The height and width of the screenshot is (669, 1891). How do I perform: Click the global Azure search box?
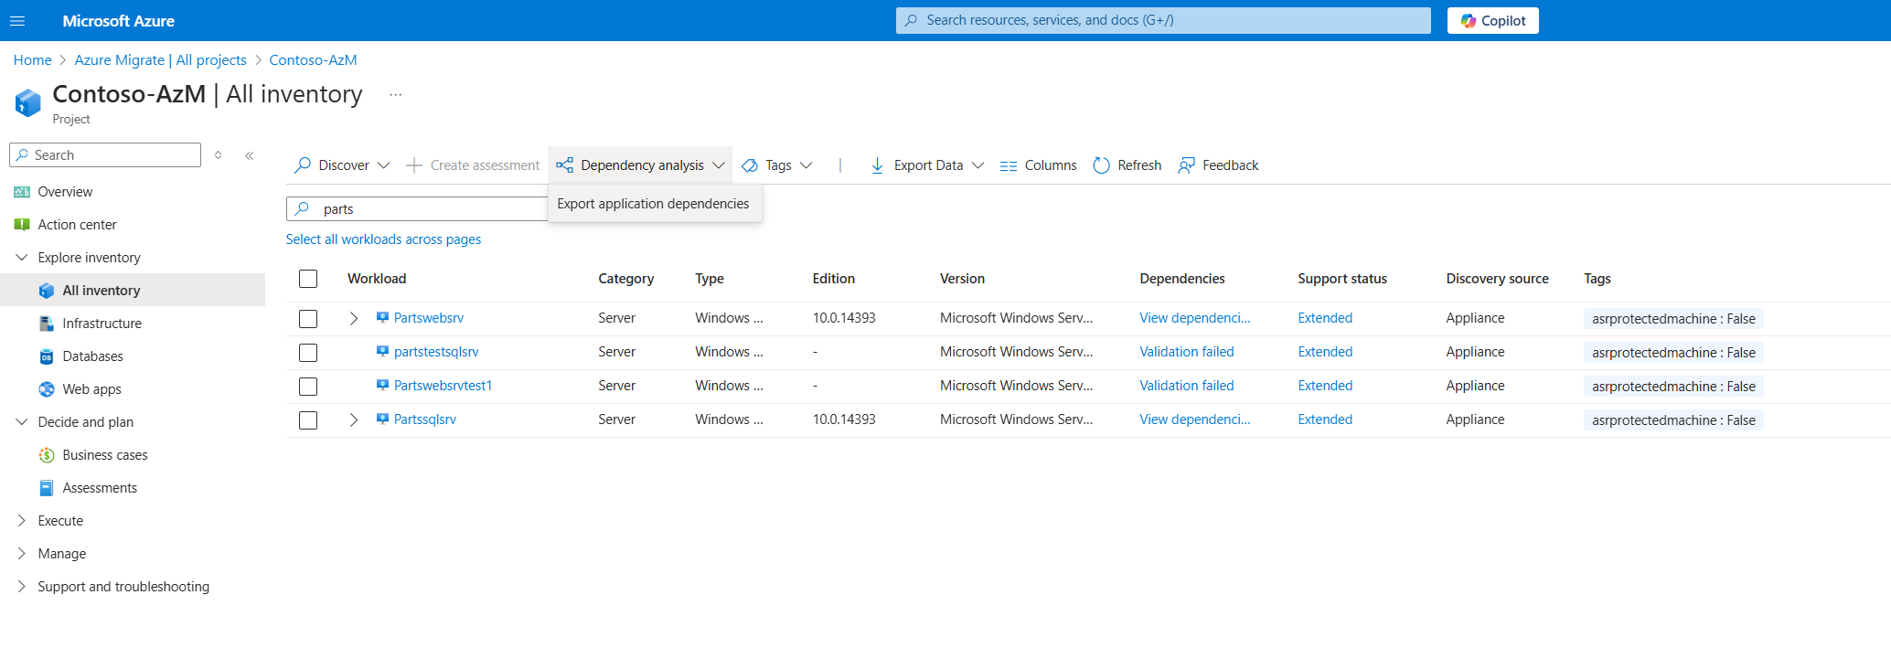pyautogui.click(x=1163, y=20)
